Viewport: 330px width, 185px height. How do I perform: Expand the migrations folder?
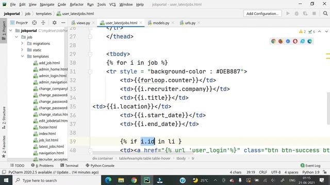(x=22, y=43)
